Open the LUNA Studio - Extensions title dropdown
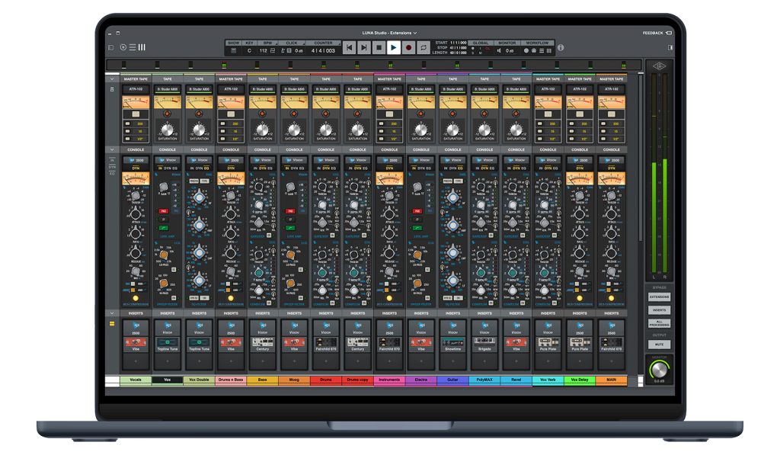Viewport: 780px width, 455px height. 389,33
